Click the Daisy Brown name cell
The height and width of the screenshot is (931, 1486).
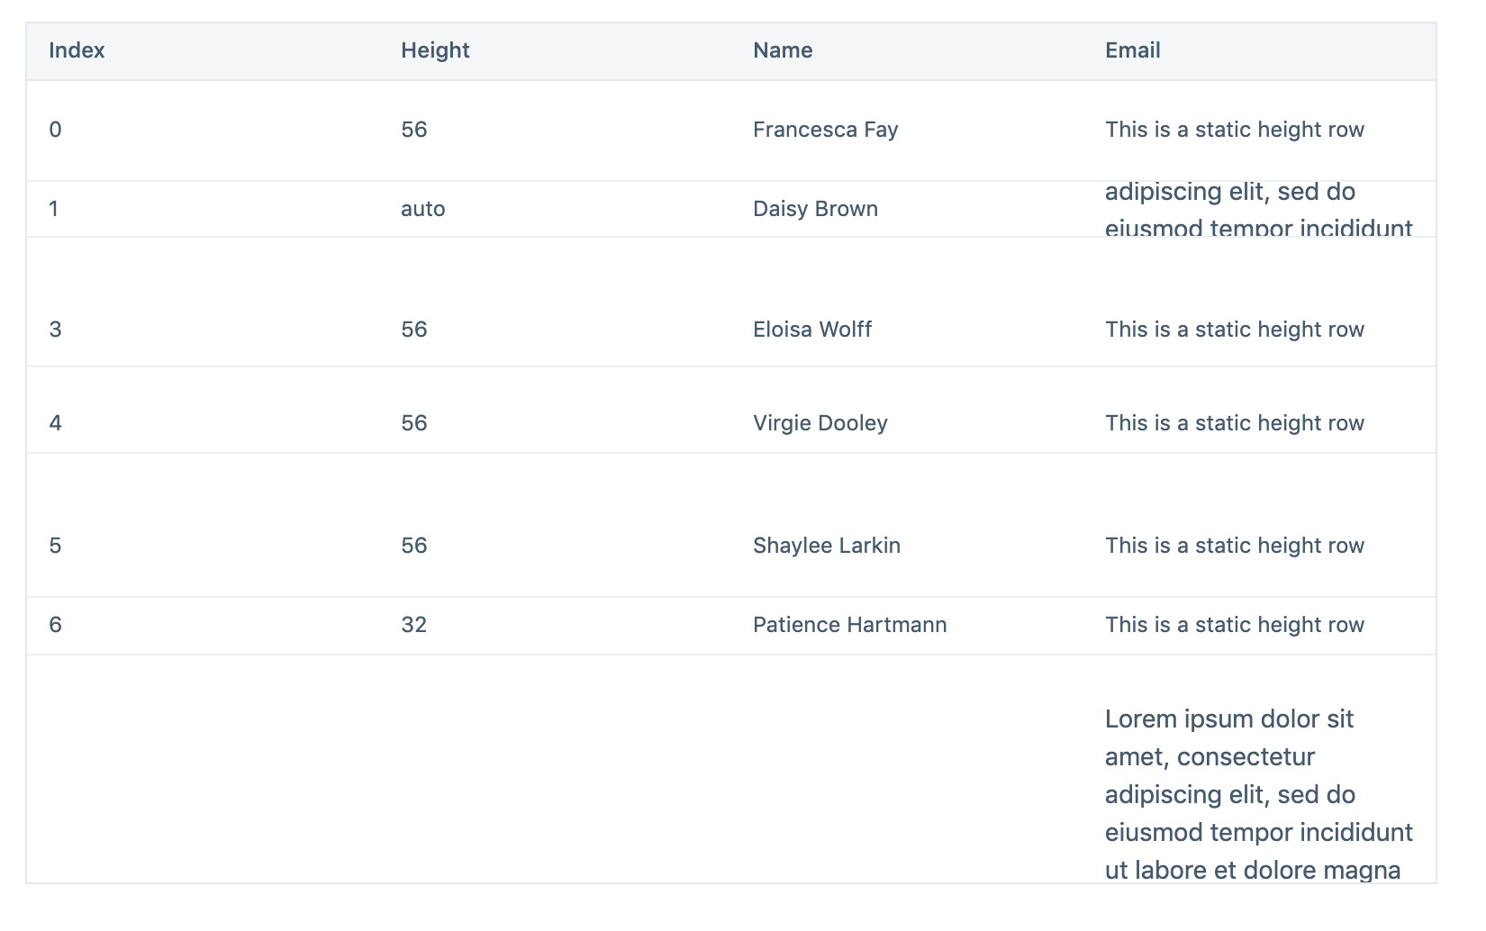coord(815,209)
